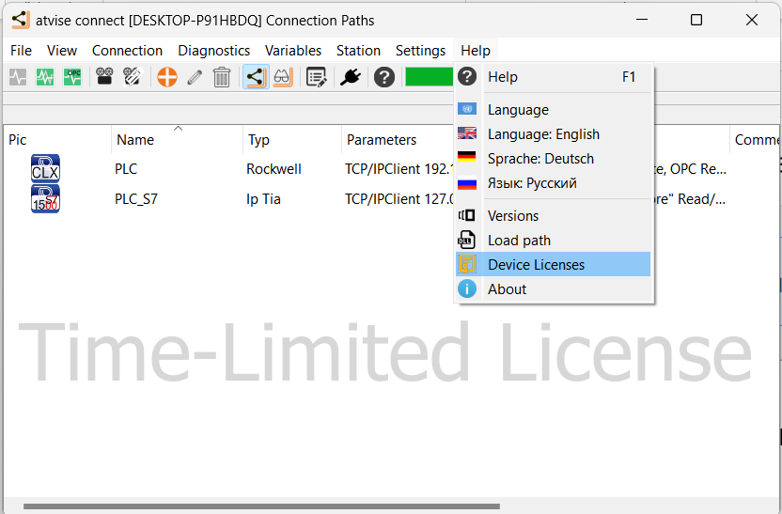
Task: Click the green OPC diagnostics toolbar icon
Action: click(x=72, y=77)
